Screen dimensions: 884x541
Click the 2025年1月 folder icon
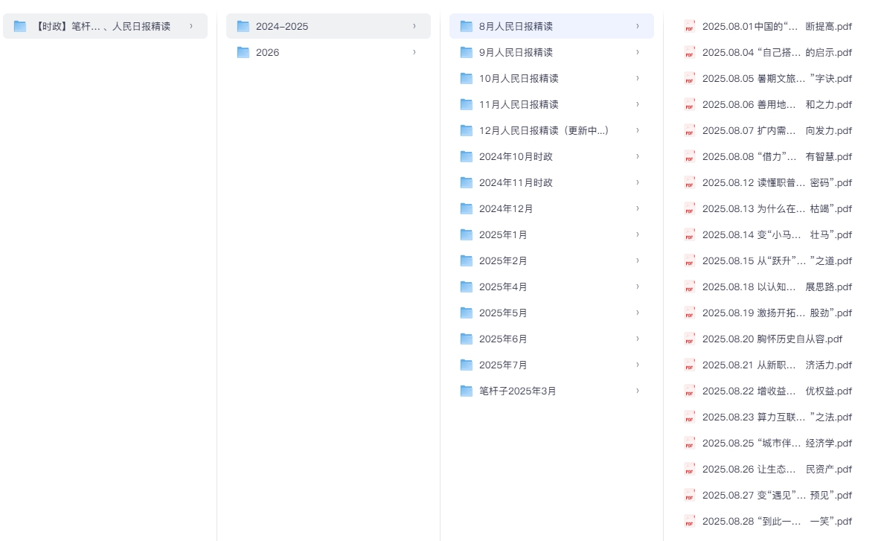coord(466,234)
